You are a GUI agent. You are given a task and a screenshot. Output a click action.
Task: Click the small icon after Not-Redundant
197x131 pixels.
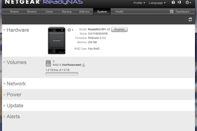point(84,65)
